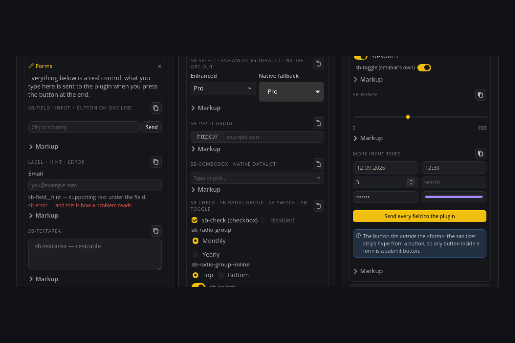
Task: Choose the Bottom inline radio
Action: click(221, 275)
